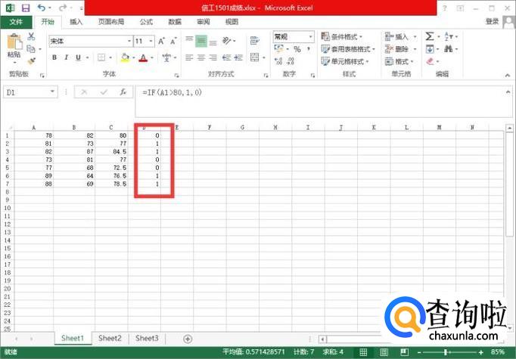
Task: Click the Find binoculars icon
Action: click(x=448, y=49)
